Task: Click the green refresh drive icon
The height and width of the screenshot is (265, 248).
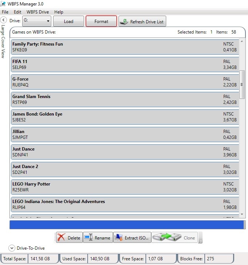Action: 124,22
